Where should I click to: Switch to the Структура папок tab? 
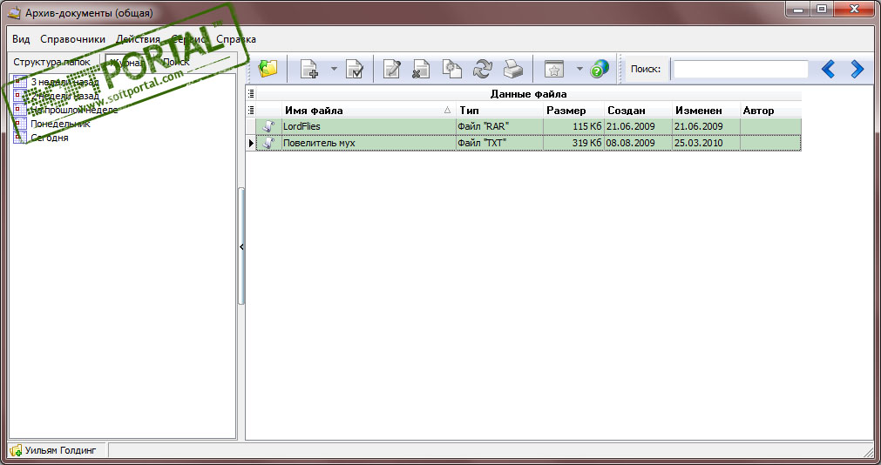click(51, 63)
